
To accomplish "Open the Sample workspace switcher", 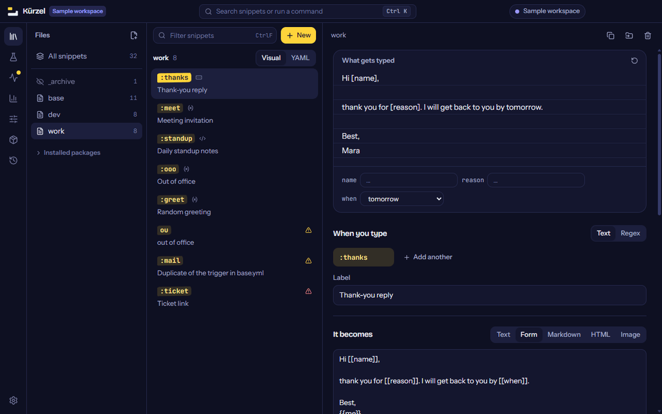I will click(547, 11).
